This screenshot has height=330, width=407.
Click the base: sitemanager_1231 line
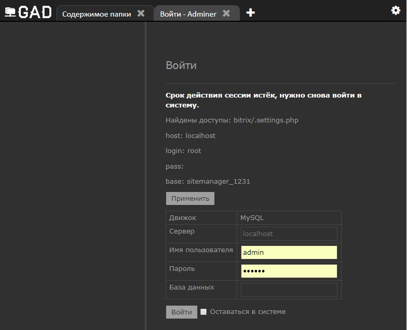click(x=208, y=182)
